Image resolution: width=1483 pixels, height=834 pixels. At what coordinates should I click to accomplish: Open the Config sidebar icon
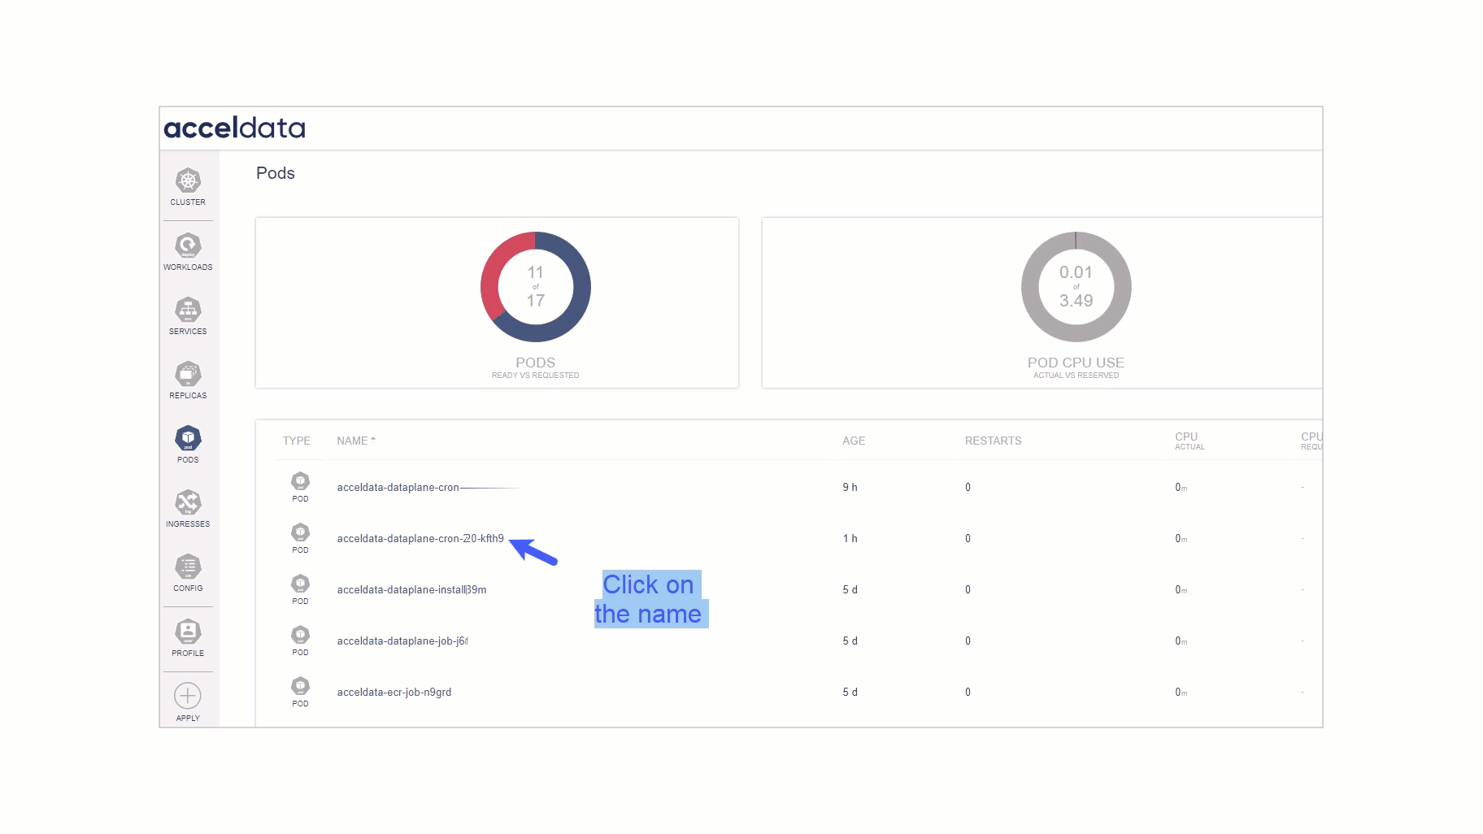188,566
